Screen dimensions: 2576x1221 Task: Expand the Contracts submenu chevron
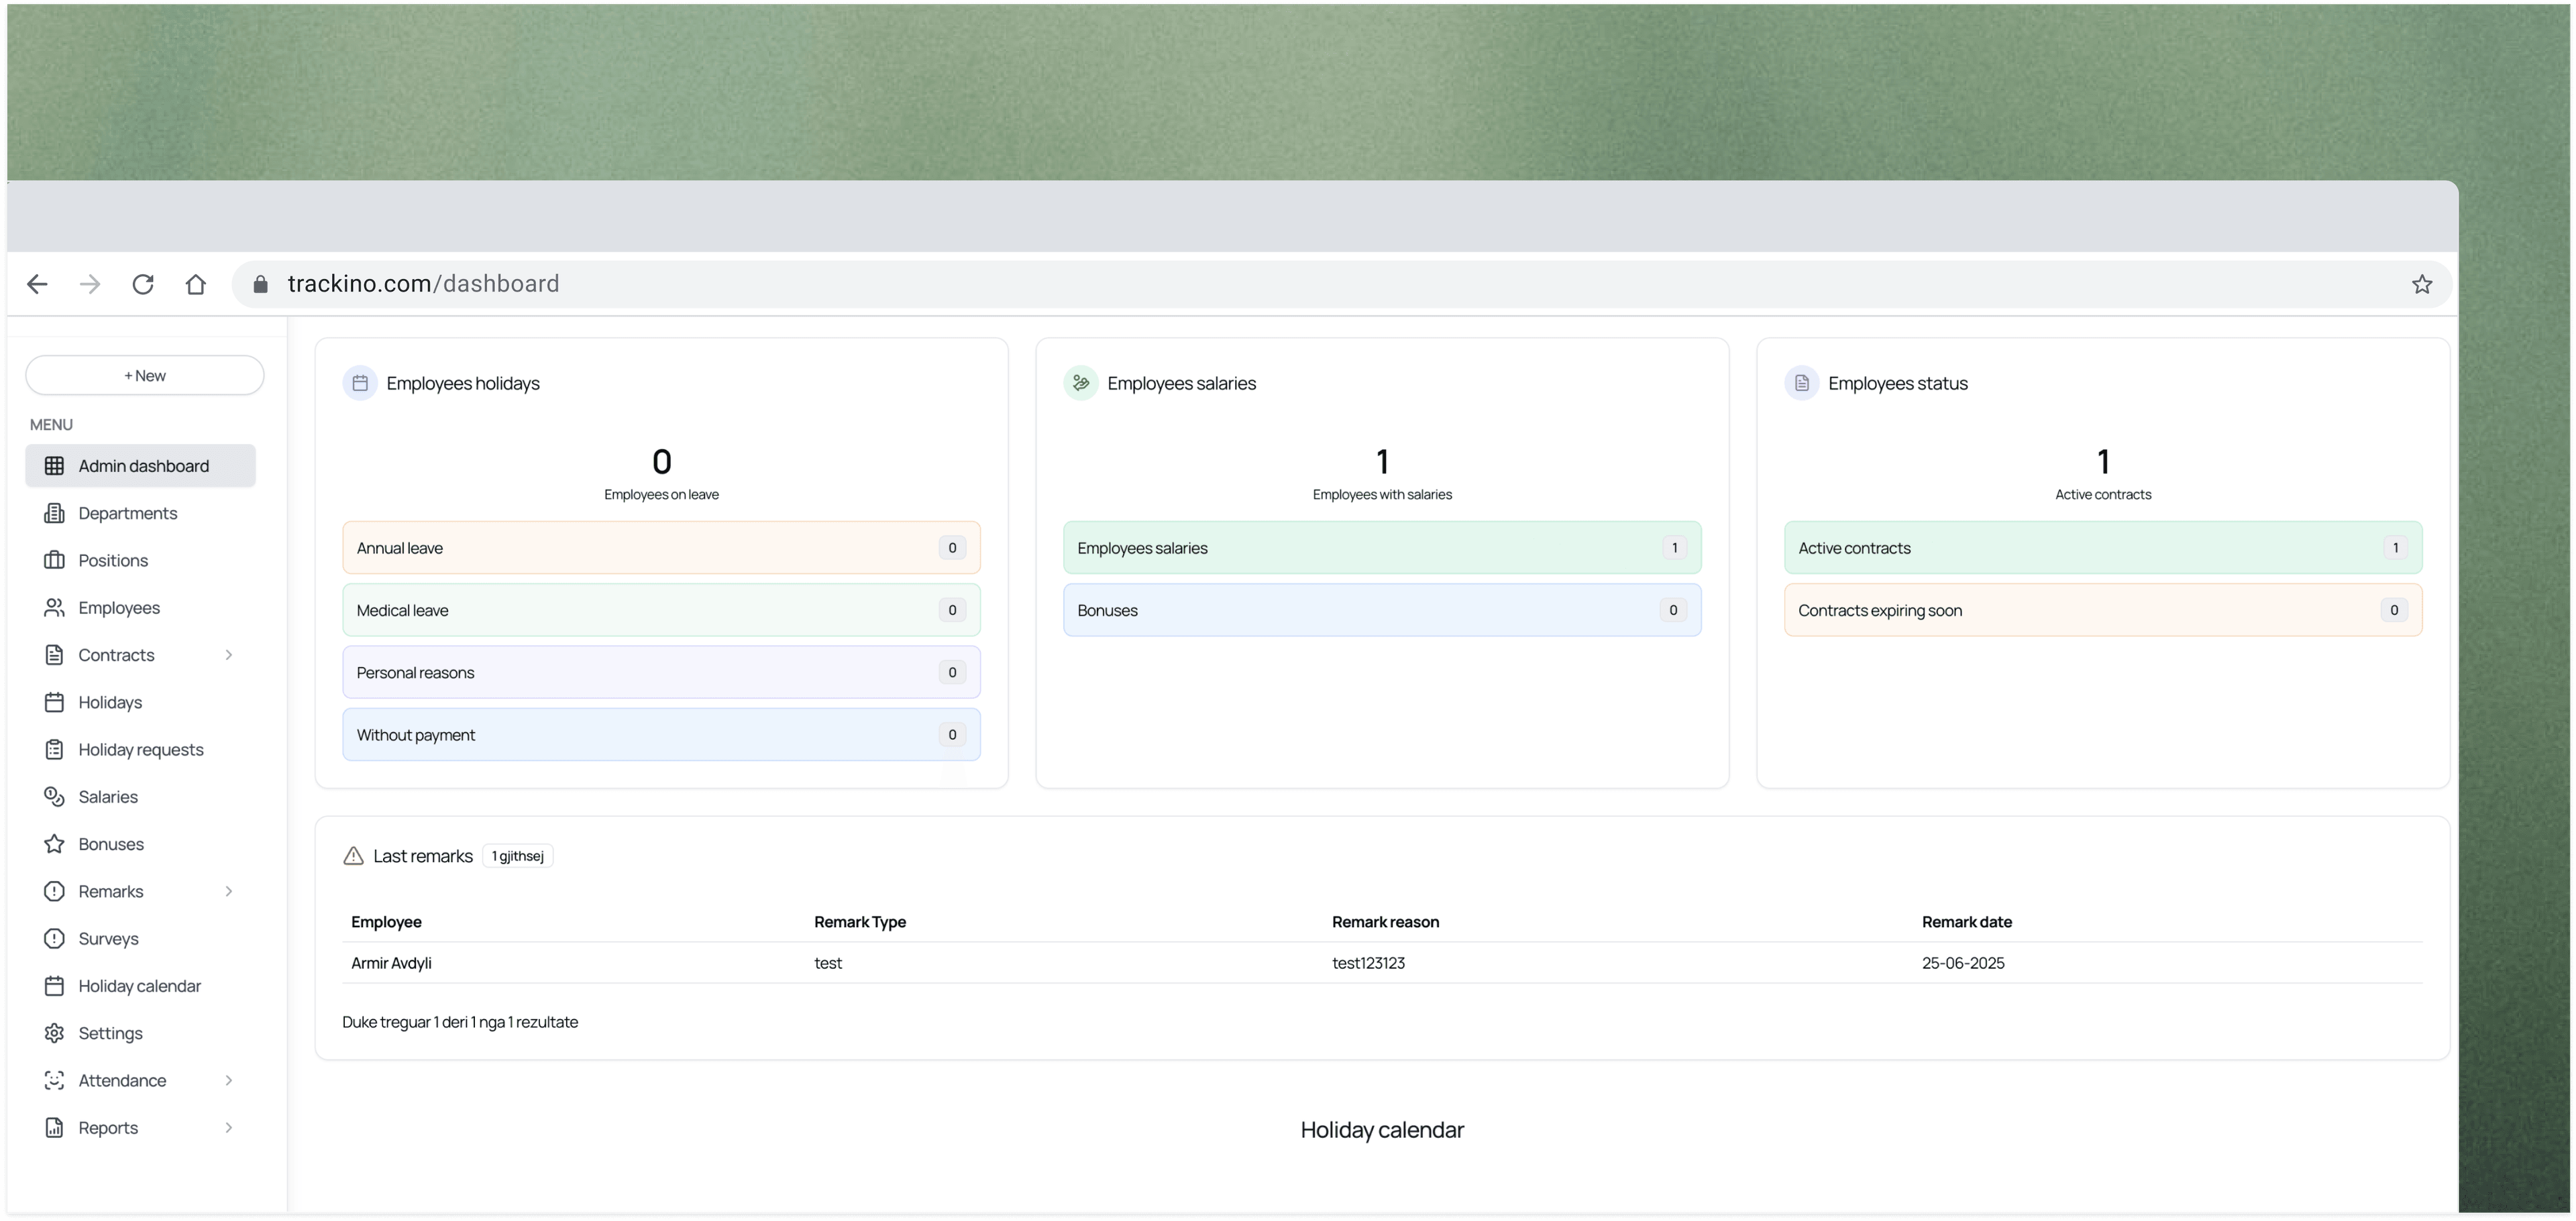click(229, 656)
